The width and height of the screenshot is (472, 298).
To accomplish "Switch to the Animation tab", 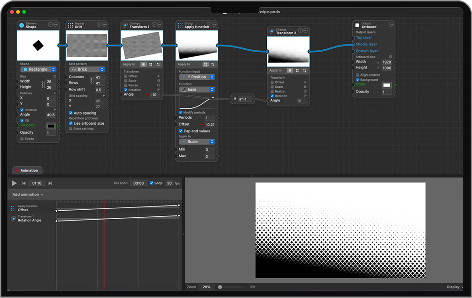I will [27, 170].
